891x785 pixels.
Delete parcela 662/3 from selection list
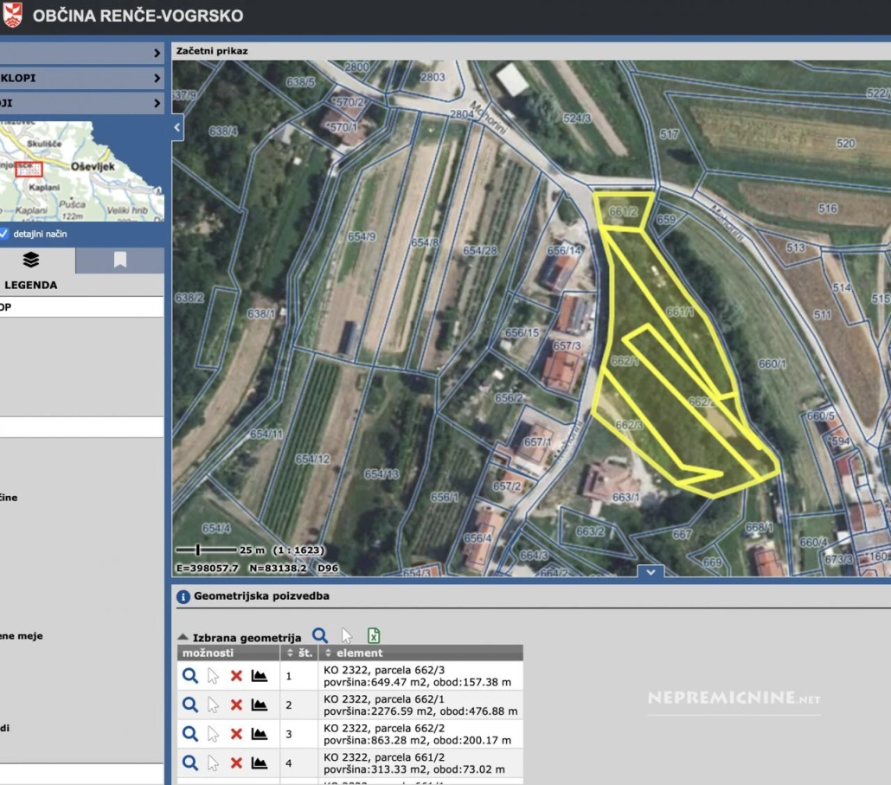[x=235, y=676]
